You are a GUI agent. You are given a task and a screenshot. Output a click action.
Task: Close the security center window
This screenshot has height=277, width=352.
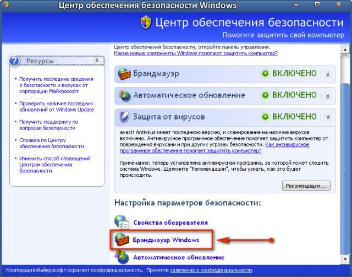point(339,4)
